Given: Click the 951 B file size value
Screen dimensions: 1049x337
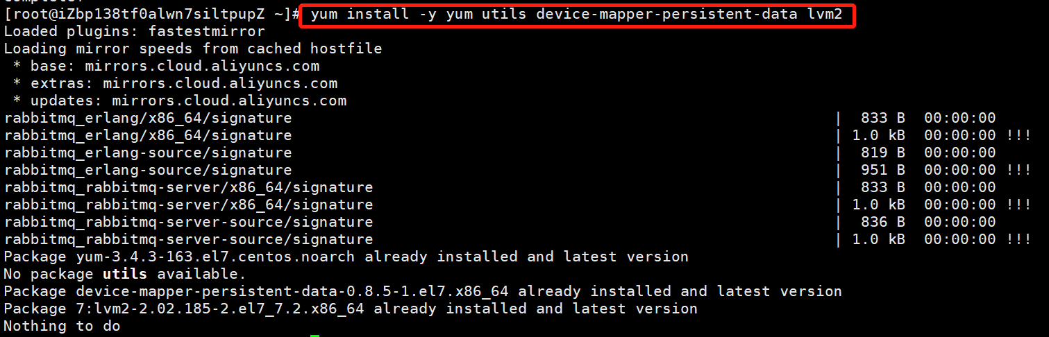Looking at the screenshot, I should point(882,171).
